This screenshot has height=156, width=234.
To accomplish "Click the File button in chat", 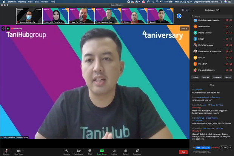I will [x=224, y=147].
